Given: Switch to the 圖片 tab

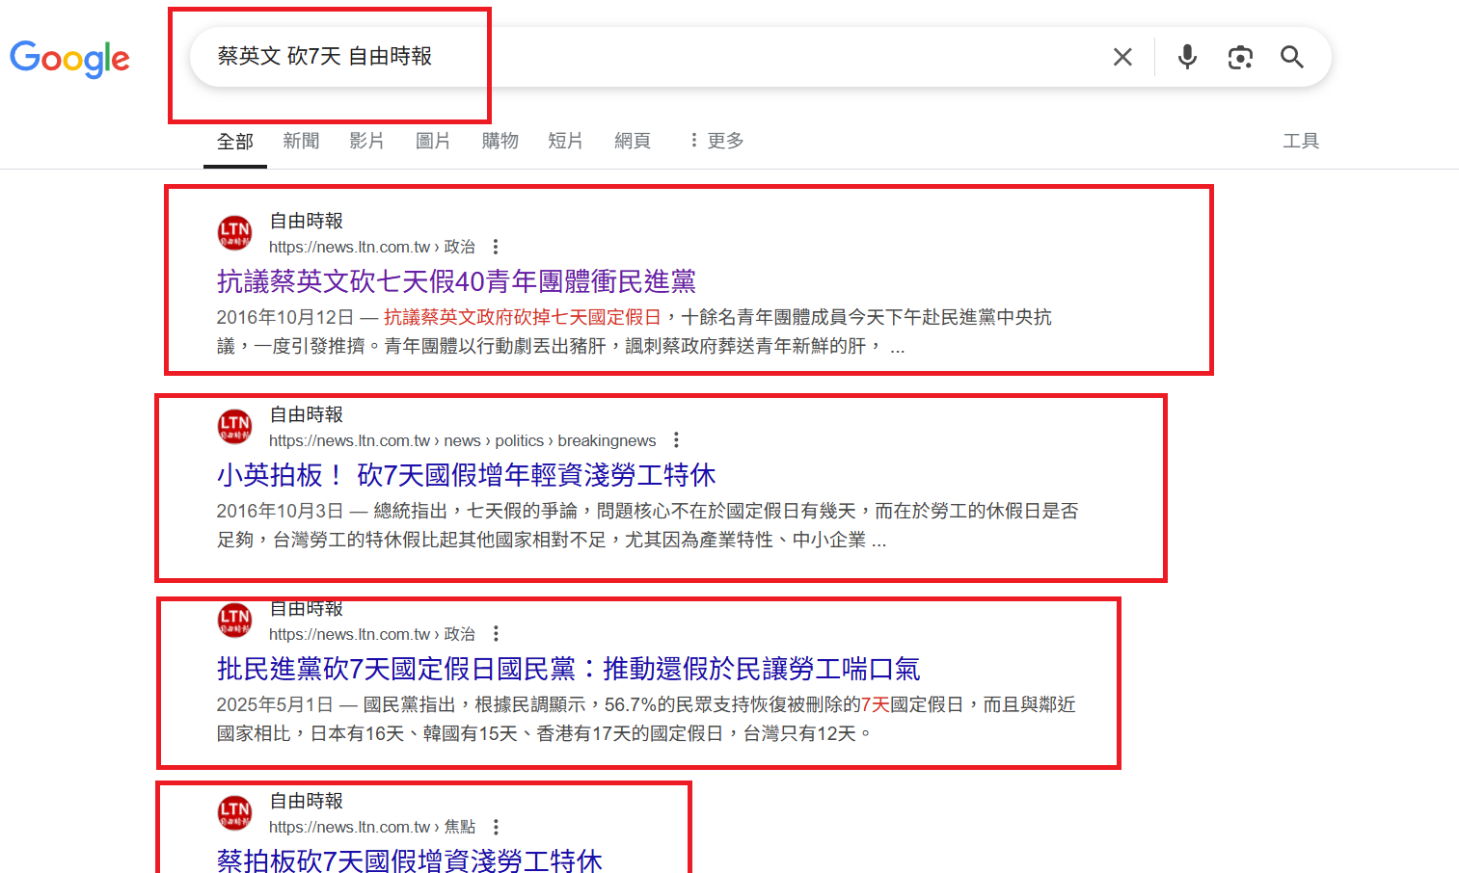Looking at the screenshot, I should [433, 141].
